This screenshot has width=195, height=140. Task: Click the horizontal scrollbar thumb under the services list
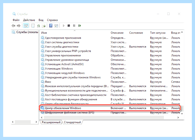click(x=104, y=117)
